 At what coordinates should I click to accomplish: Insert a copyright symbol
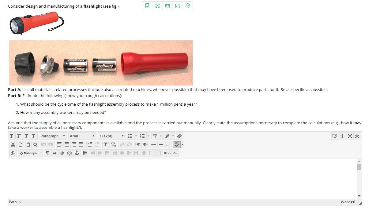click(x=62, y=153)
